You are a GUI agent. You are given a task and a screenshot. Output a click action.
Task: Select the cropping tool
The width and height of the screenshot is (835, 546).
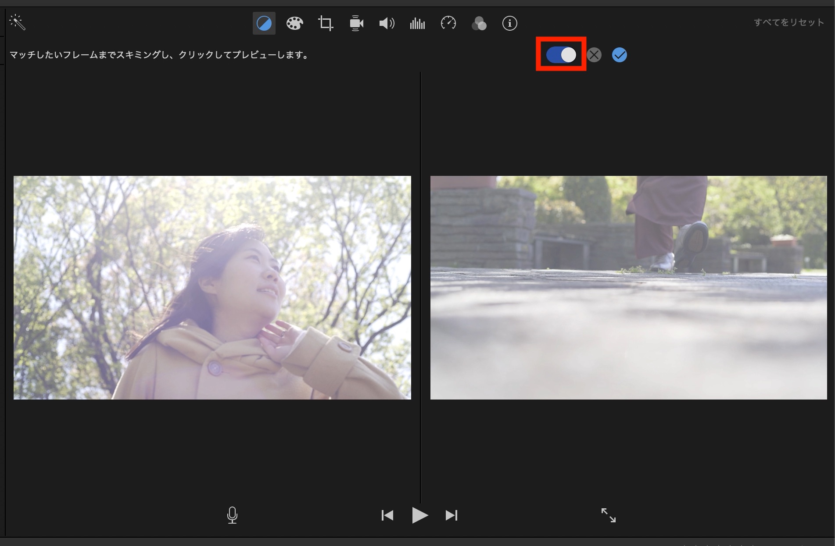(326, 23)
